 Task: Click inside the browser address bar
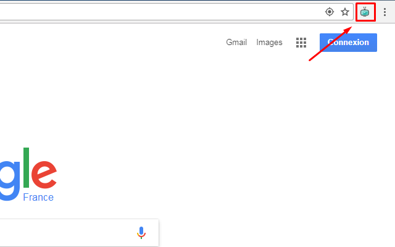coord(161,12)
